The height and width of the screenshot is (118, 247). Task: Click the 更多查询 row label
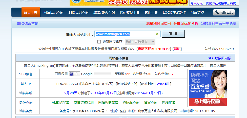coord(26,102)
